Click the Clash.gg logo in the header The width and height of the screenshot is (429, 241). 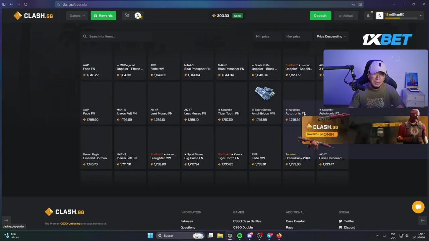(x=33, y=16)
